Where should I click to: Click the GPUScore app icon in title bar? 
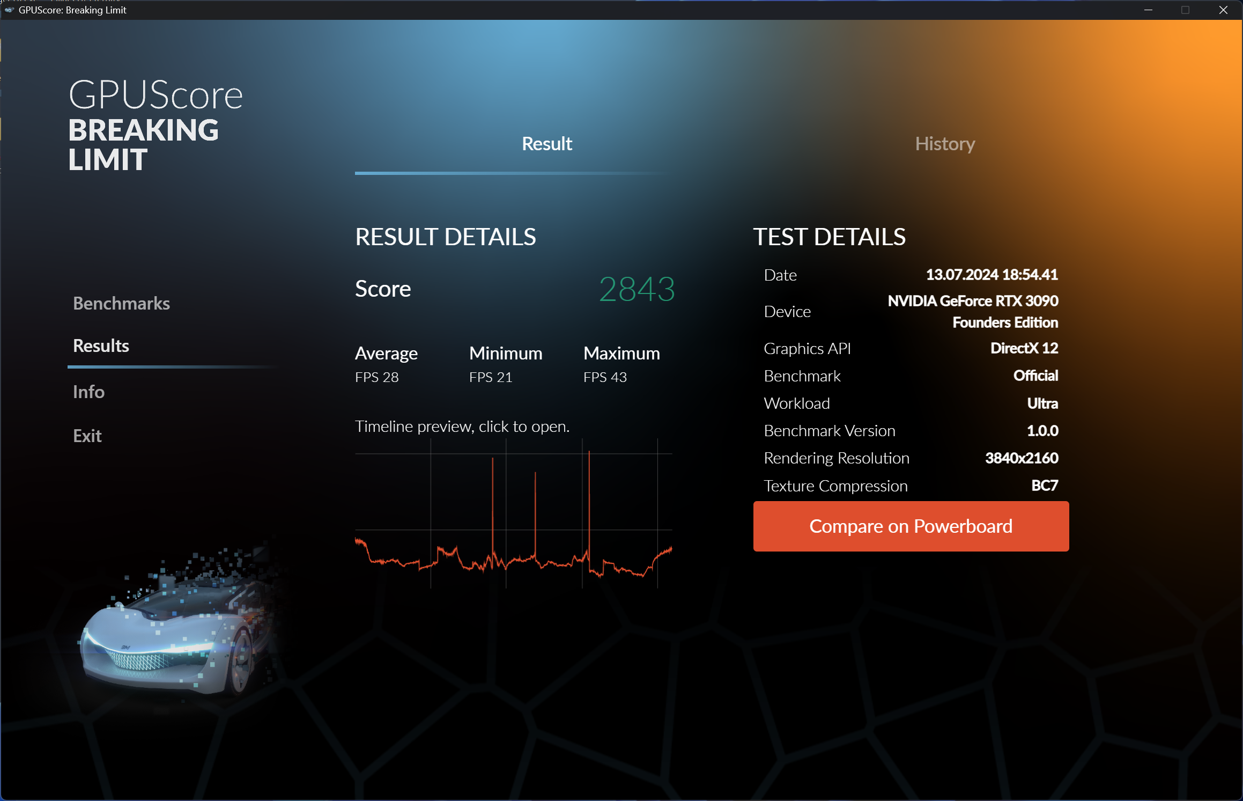point(9,10)
